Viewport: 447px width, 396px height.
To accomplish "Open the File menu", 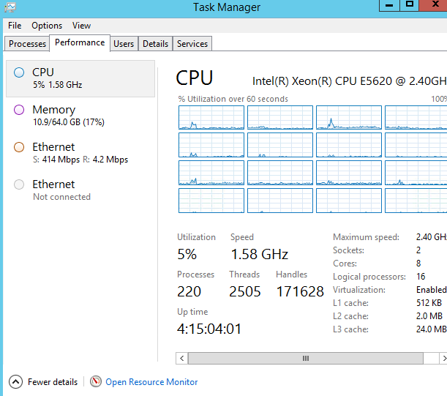I will [15, 26].
